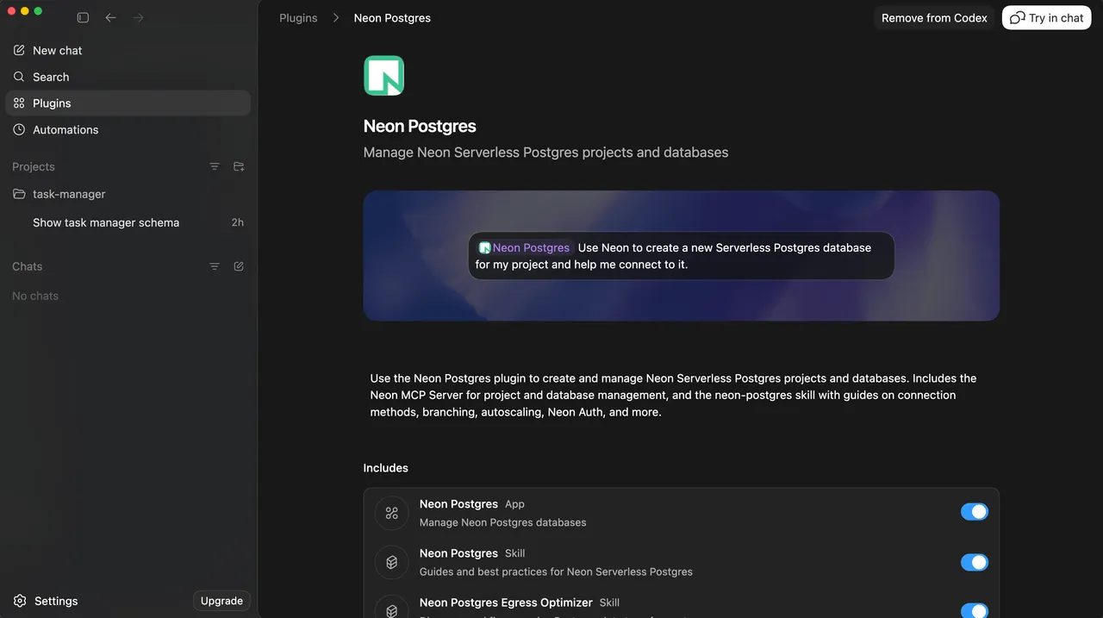Go back with the left arrow
Viewport: 1103px width, 618px height.
(x=110, y=17)
